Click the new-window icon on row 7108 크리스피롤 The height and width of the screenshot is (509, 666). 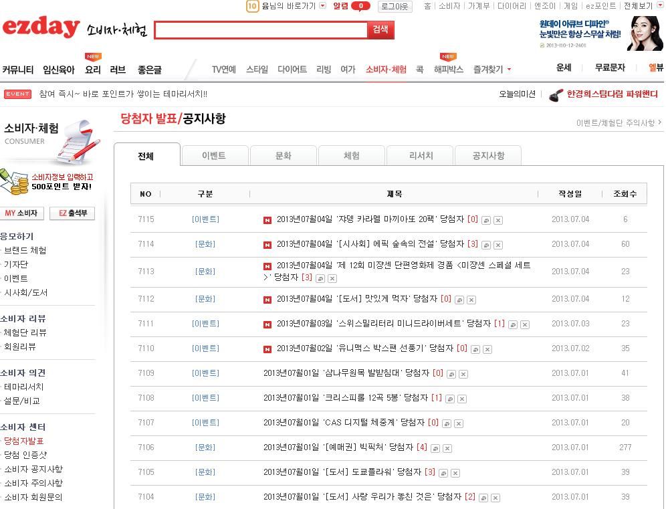pos(450,399)
